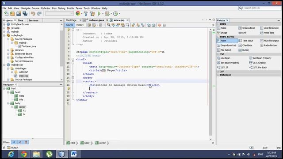
Task: Click the lightbulb hint icon on line 17
Action: point(69,89)
